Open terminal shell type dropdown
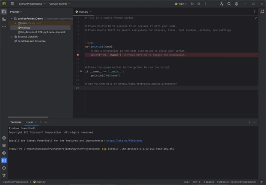Image resolution: width=266 pixels, height=185 pixels. pyautogui.click(x=46, y=122)
